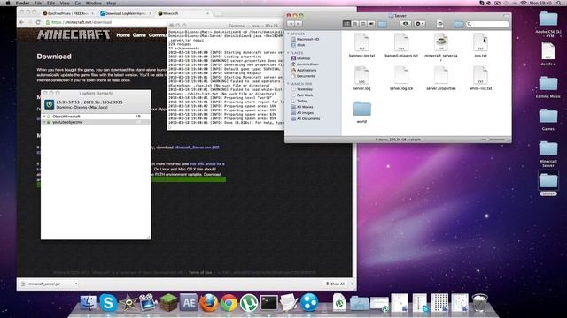The height and width of the screenshot is (318, 567).
Task: Click the Chrome address bar URL
Action: (82, 22)
